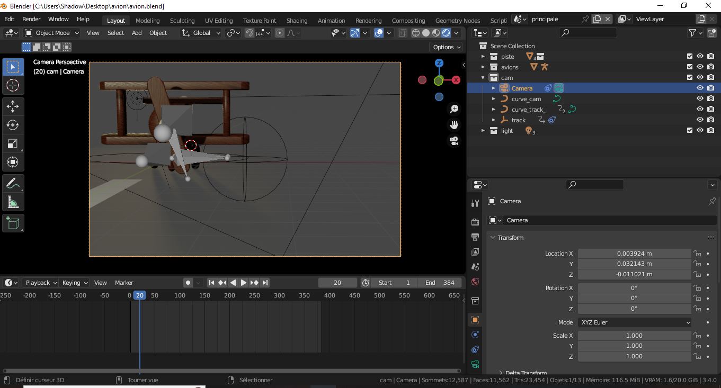This screenshot has height=388, width=721.
Task: Toggle camera view with the viewport camera icon
Action: click(454, 141)
